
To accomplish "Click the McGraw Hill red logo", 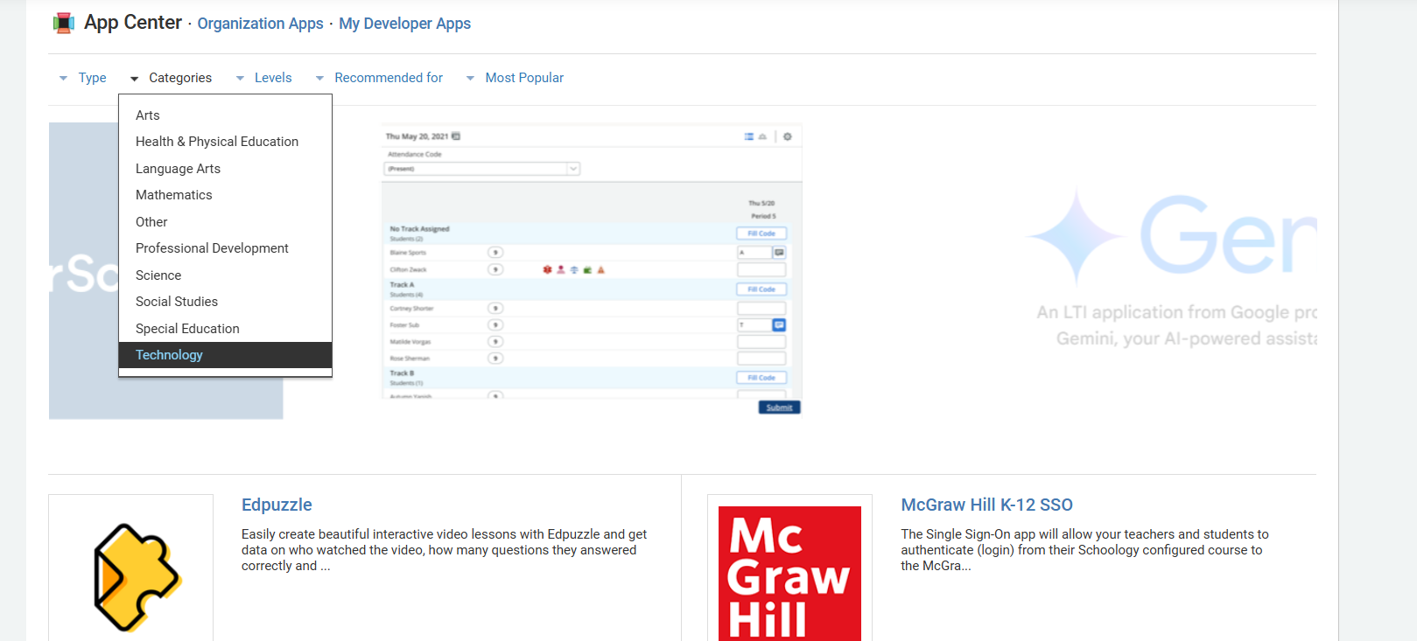I will coord(789,573).
